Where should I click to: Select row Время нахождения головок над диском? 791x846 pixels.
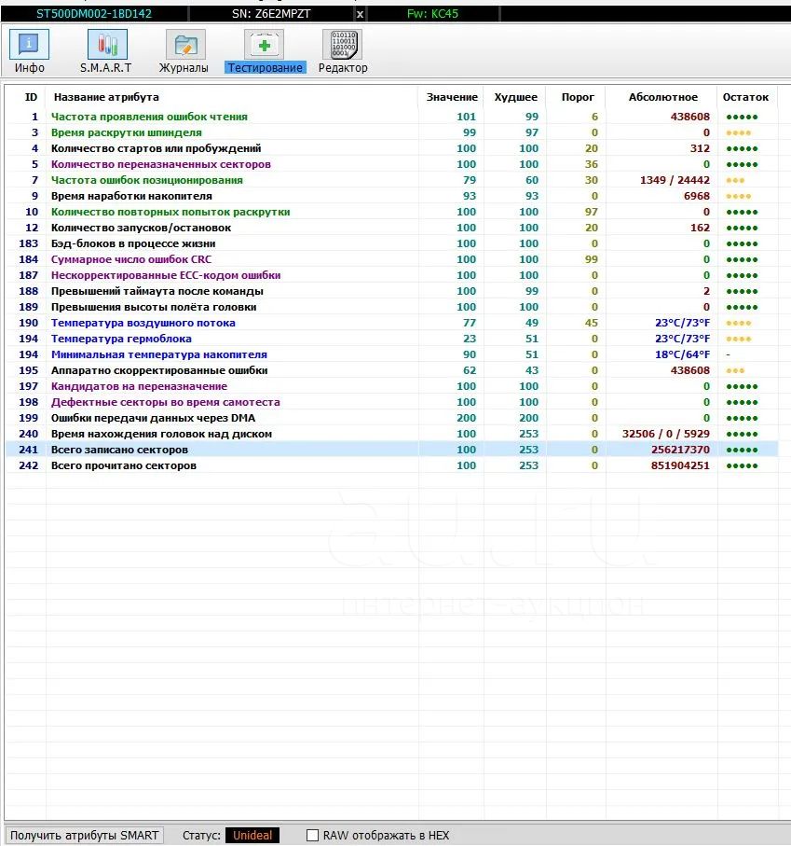pos(391,434)
